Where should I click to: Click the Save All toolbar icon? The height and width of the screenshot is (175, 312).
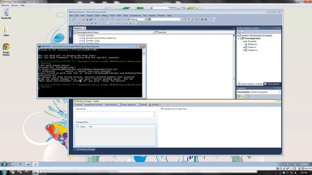[x=91, y=19]
